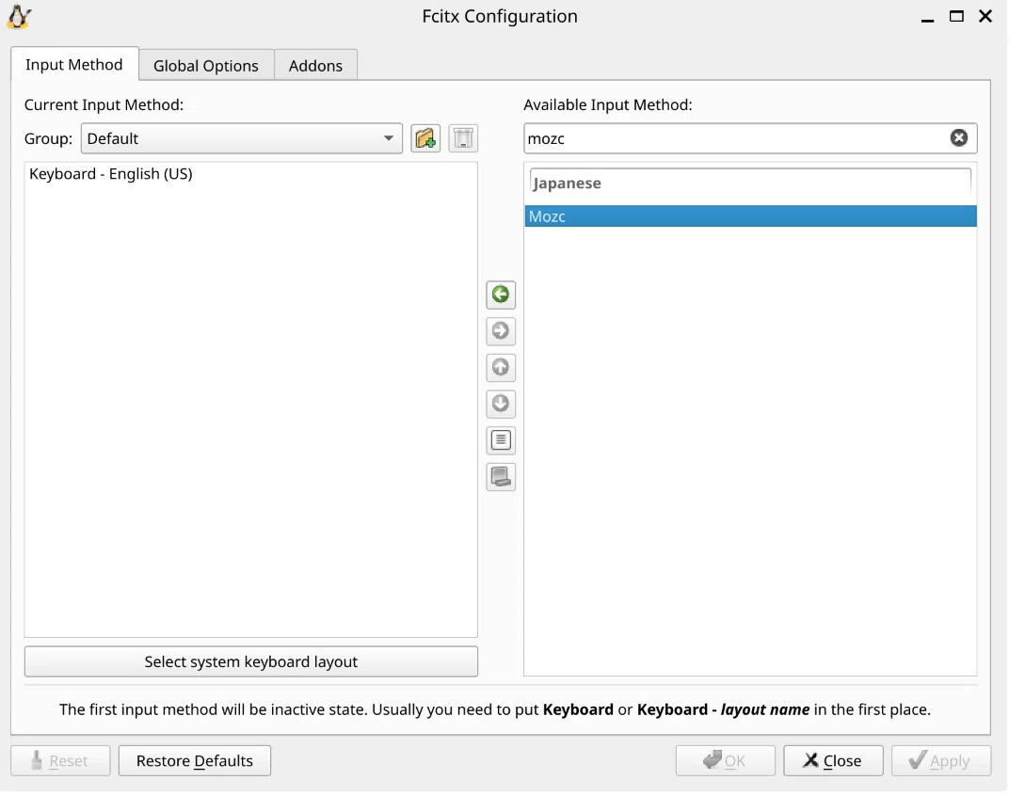1009x796 pixels.
Task: Delete group with trash icon
Action: (x=463, y=138)
